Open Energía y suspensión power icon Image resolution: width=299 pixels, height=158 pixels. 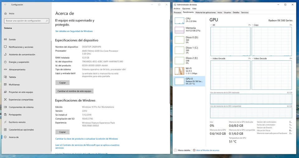click(5, 62)
